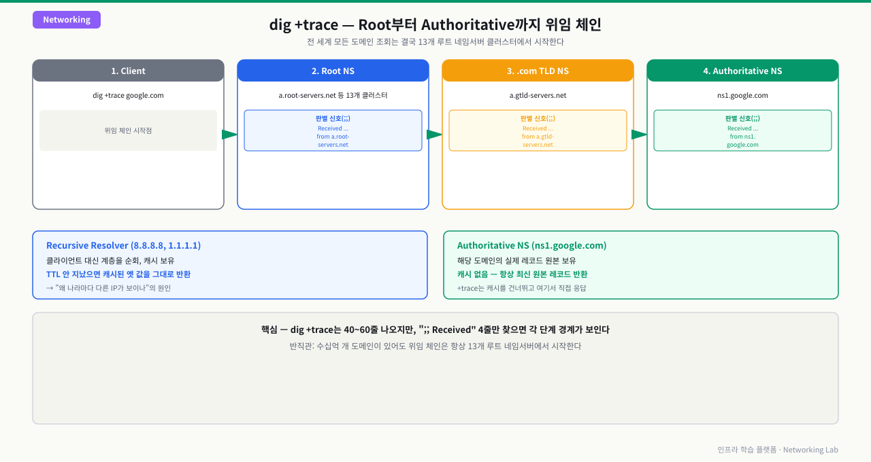Click "TTL 안 지났으면 캐시된 옛 값을 그대로 반환"
Viewport: 871px width, 462px height.
pyautogui.click(x=118, y=274)
